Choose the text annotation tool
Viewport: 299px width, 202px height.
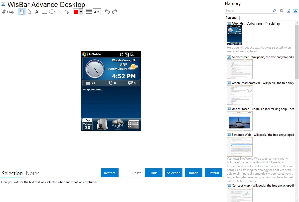click(37, 12)
